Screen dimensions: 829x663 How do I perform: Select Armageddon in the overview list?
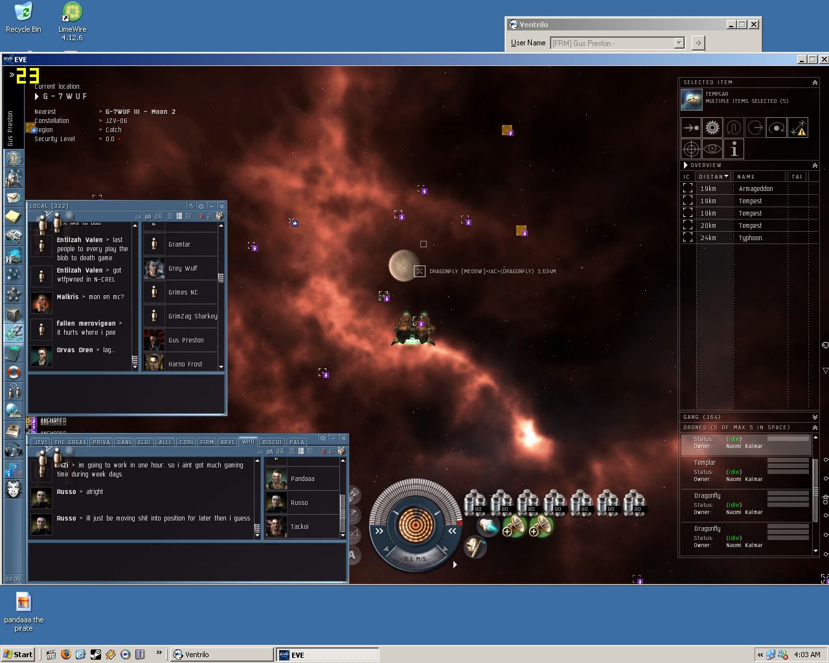[749, 189]
